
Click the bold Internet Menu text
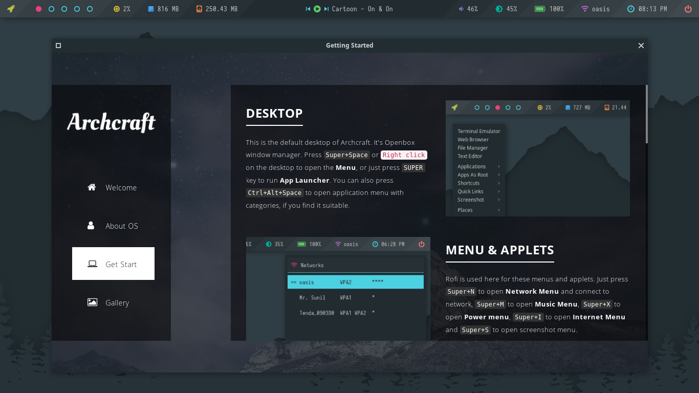pyautogui.click(x=599, y=317)
